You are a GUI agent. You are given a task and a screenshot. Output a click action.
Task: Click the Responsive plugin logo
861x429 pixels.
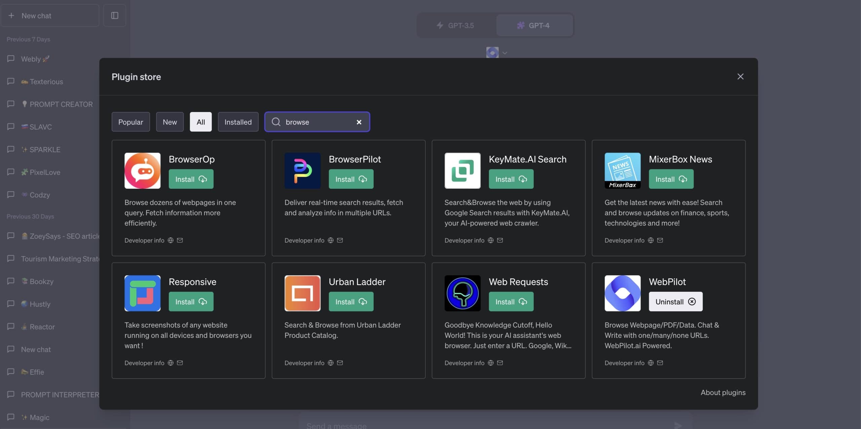[x=143, y=293]
